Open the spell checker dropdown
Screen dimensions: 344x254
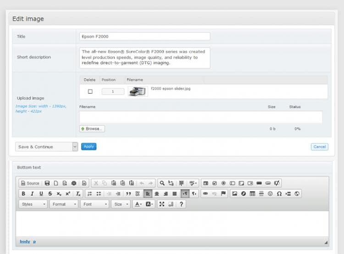[193, 183]
